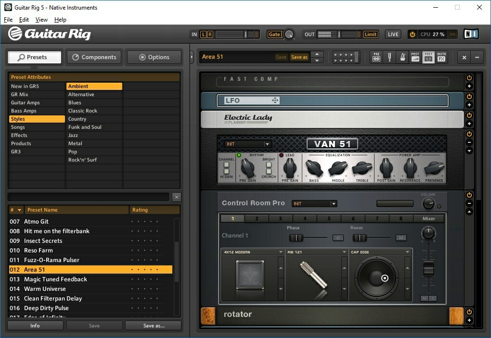Screen dimensions: 491x338
Task: Bypass the LFO module power button
Action: [x=469, y=97]
